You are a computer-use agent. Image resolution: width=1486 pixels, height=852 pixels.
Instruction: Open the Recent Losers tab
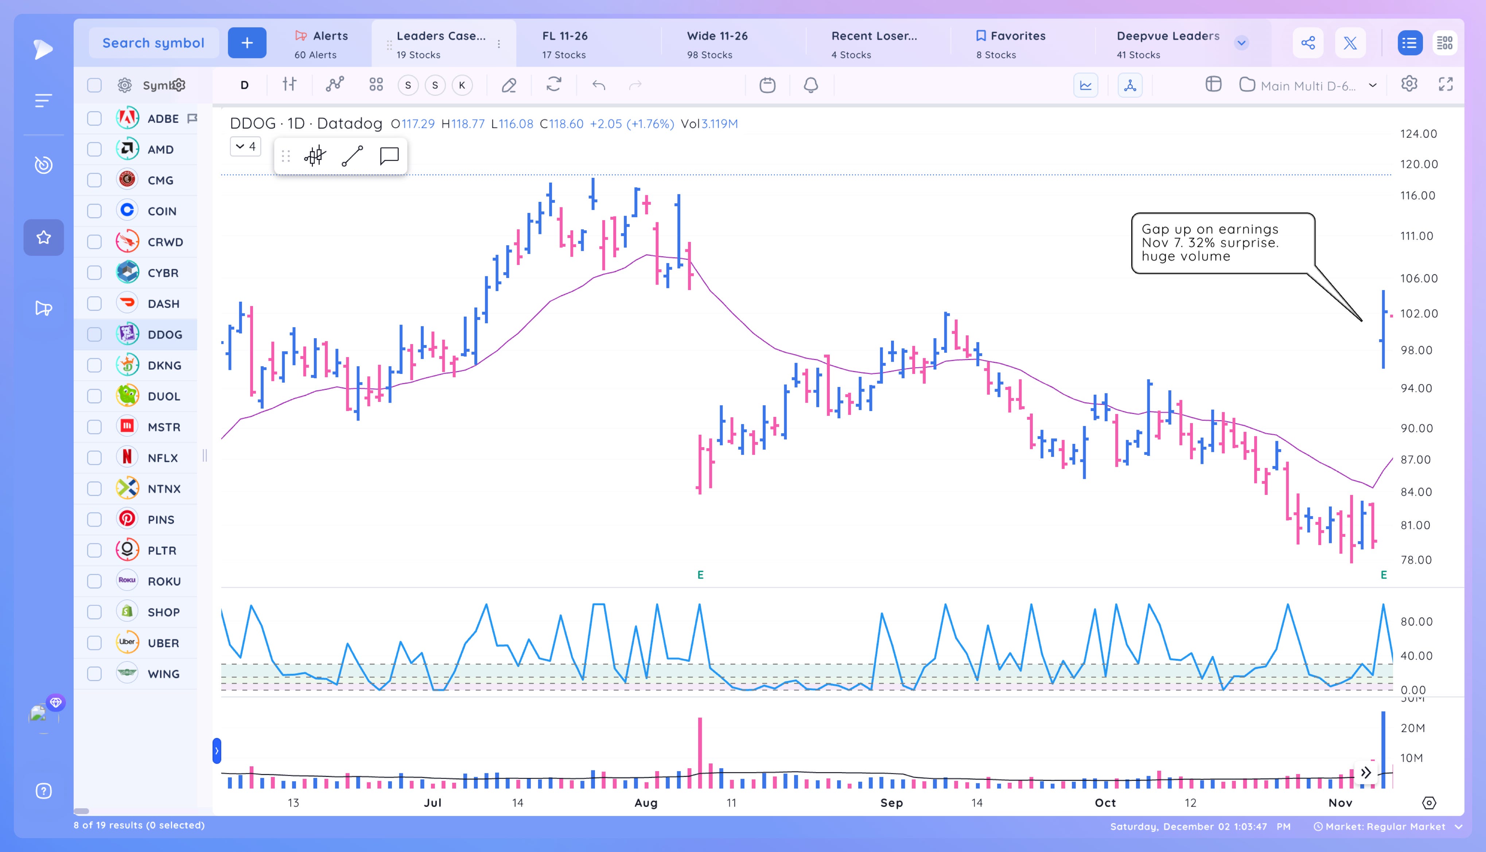click(x=874, y=44)
